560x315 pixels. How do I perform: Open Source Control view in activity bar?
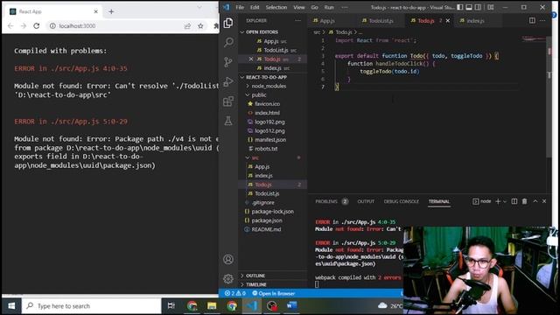(x=228, y=62)
